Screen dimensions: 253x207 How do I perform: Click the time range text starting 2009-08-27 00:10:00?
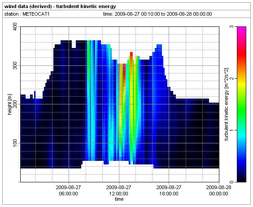tap(157, 14)
